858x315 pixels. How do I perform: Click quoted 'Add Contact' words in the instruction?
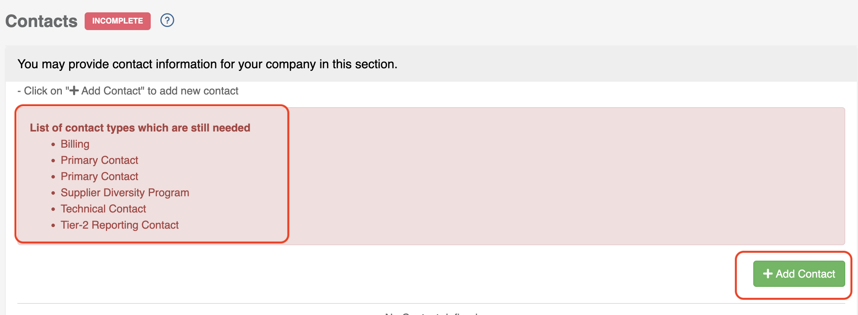click(112, 91)
